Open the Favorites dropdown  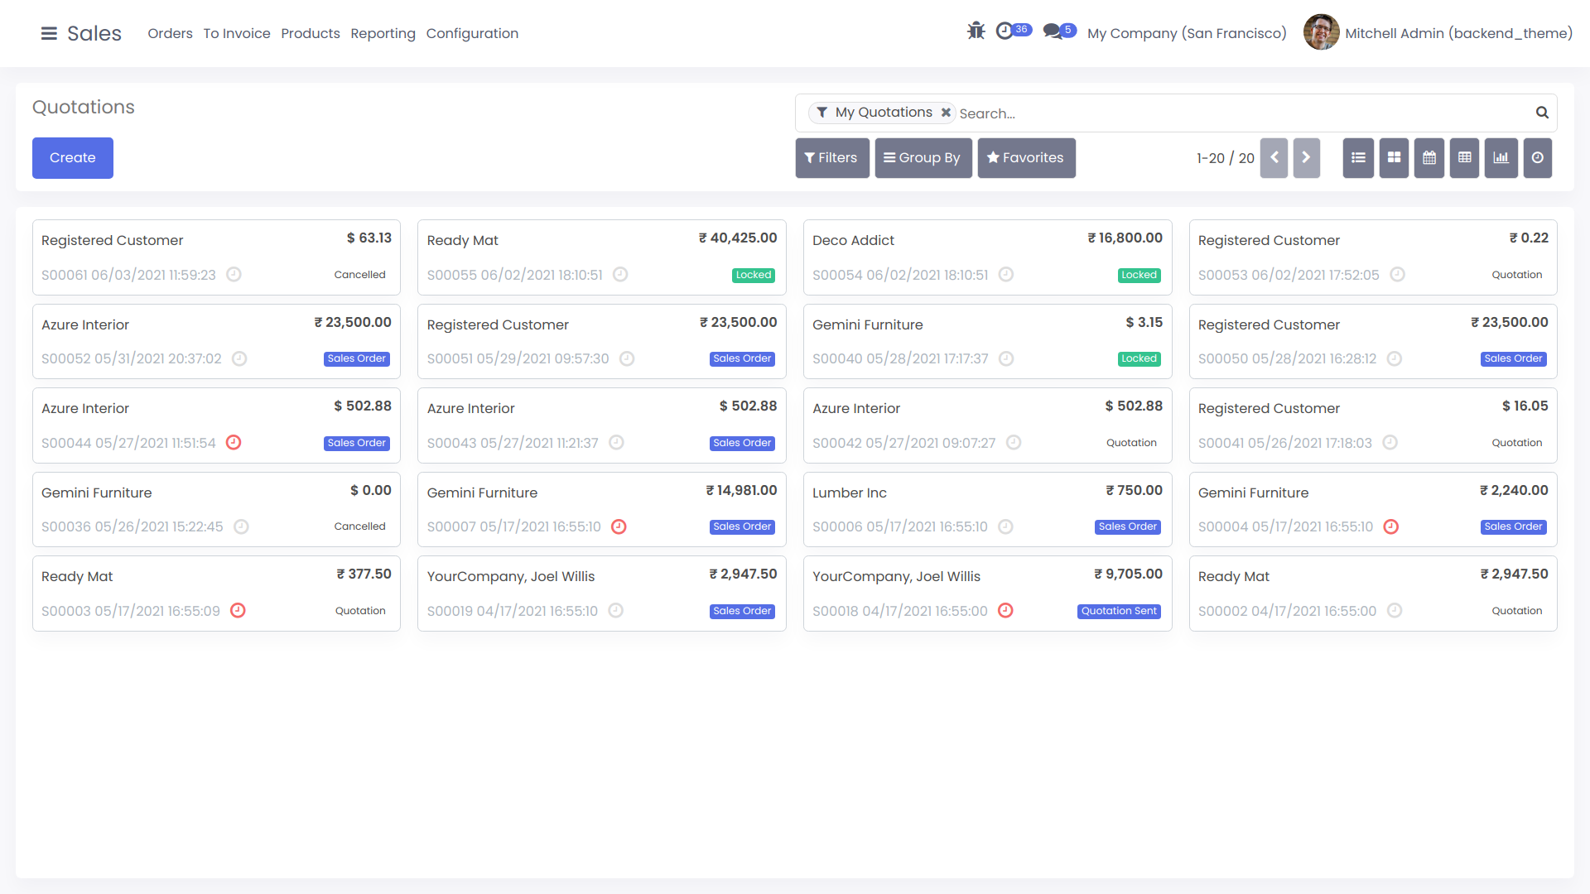(x=1026, y=158)
